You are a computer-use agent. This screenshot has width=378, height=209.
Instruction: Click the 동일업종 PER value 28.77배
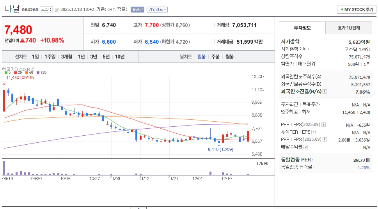(x=361, y=160)
